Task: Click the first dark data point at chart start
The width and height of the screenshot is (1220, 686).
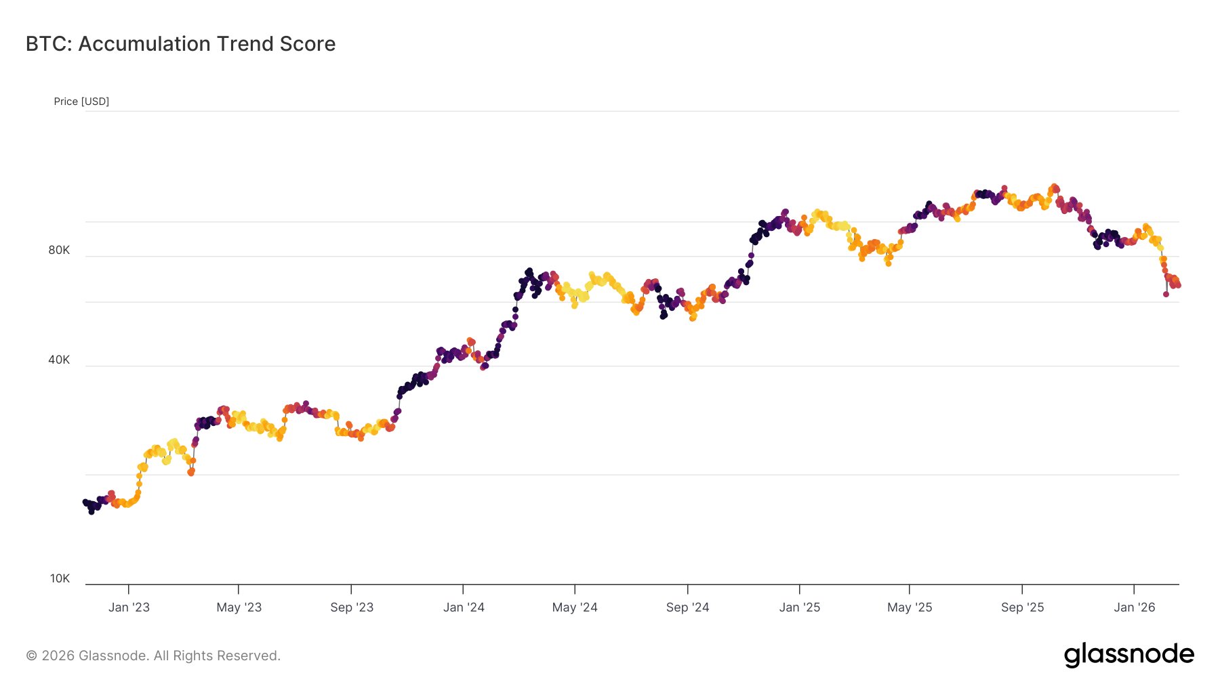Action: (x=85, y=502)
